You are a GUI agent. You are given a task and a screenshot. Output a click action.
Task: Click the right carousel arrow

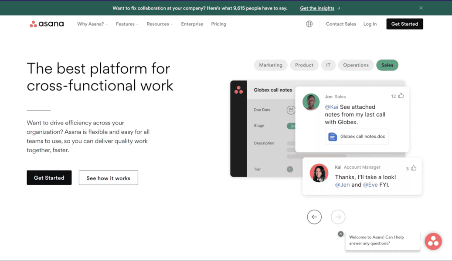[x=338, y=217]
